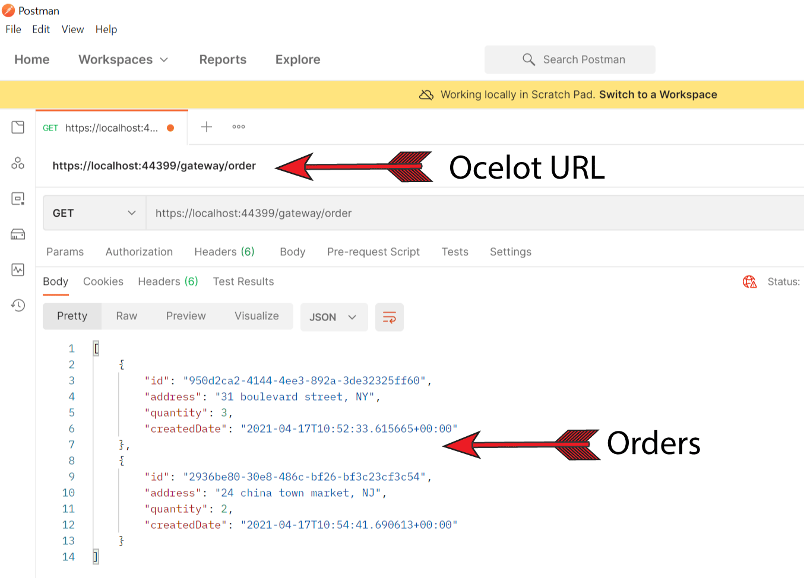Open the Settings tab
The height and width of the screenshot is (578, 804).
pos(511,252)
